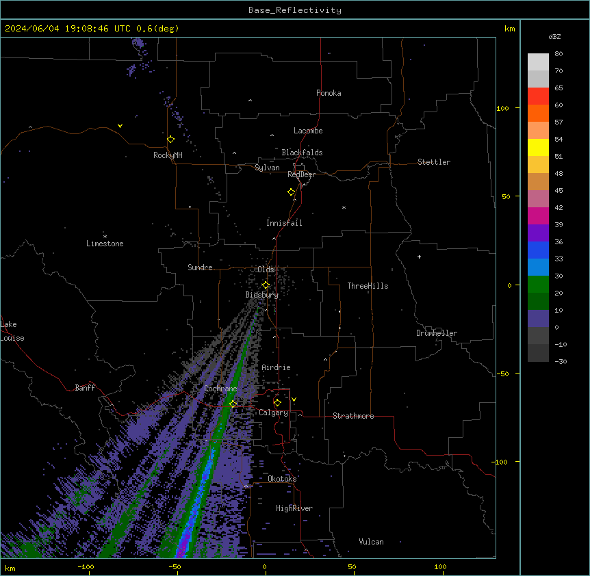Image resolution: width=590 pixels, height=576 pixels.
Task: Click the km label beside the timestamp row
Action: 509,29
